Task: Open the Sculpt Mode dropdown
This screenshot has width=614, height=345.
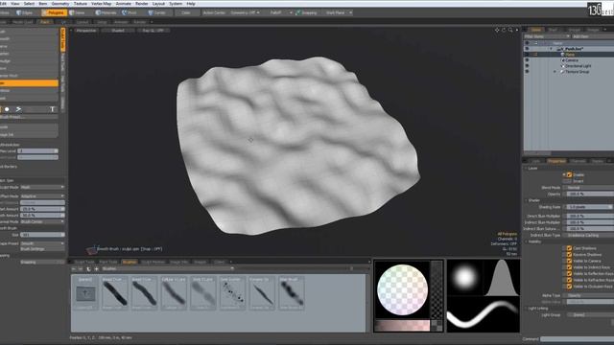Action: click(42, 188)
